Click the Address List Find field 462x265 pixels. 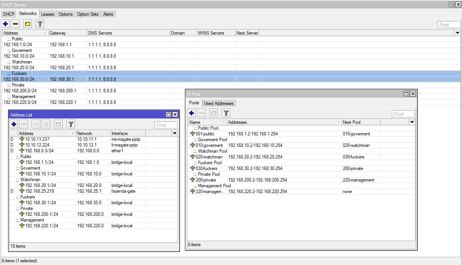(166, 125)
